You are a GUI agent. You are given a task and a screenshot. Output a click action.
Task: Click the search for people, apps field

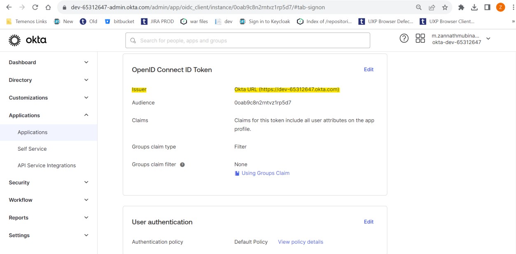click(247, 40)
